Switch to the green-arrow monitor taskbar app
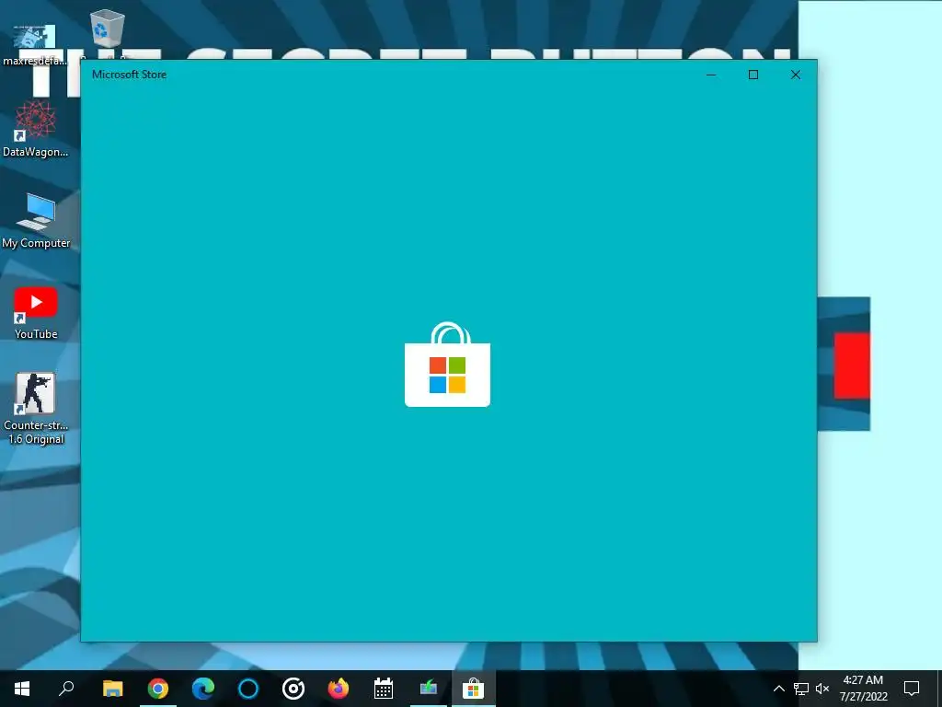942x707 pixels. point(429,689)
